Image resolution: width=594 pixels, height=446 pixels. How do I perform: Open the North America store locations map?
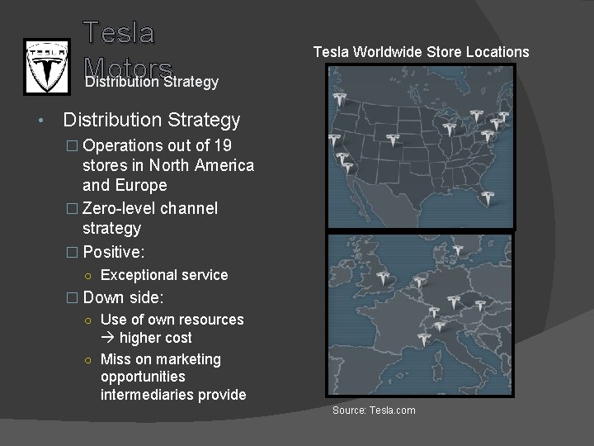pos(421,146)
